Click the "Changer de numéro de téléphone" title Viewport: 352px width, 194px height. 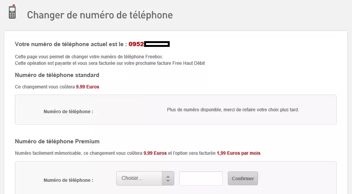[x=100, y=15]
